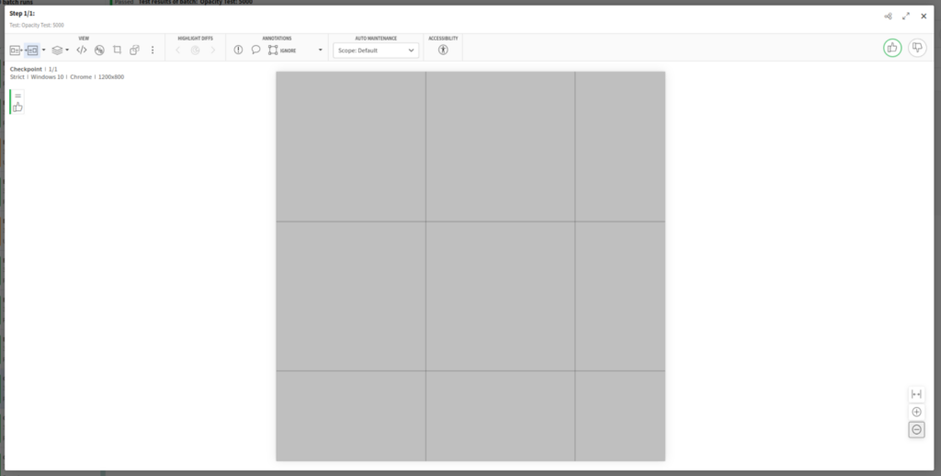Open the more options vertical dots menu
The width and height of the screenshot is (941, 476).
tap(153, 50)
